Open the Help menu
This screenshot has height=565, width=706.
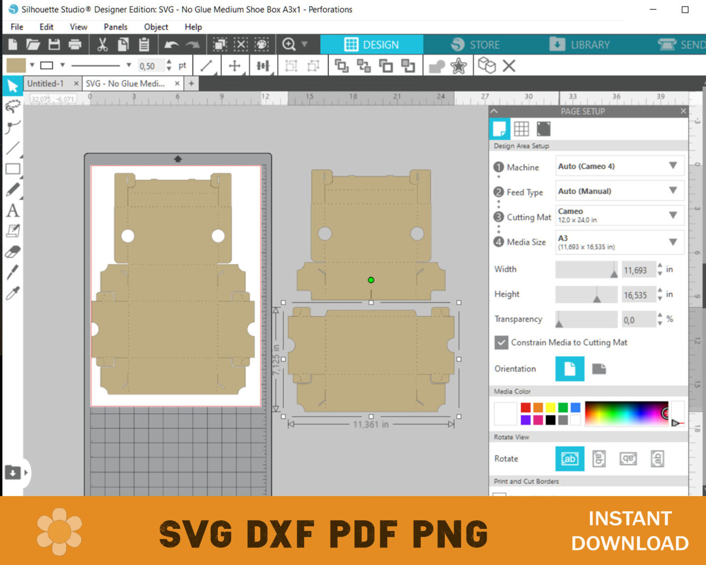193,27
